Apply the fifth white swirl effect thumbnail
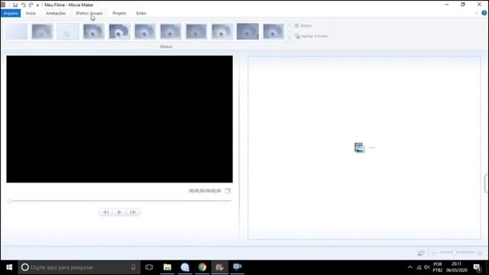This screenshot has height=275, width=489. pos(119,31)
